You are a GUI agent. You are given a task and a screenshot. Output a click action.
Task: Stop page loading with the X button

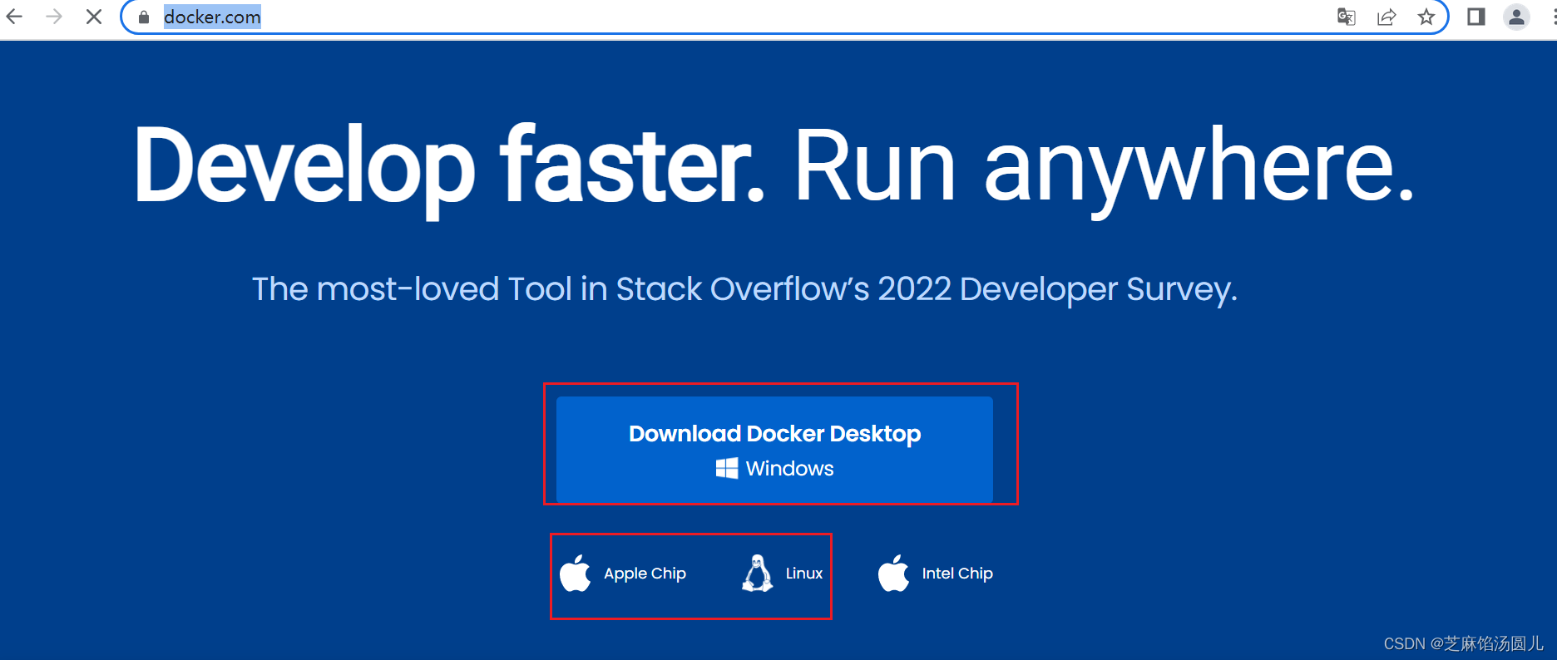[94, 17]
